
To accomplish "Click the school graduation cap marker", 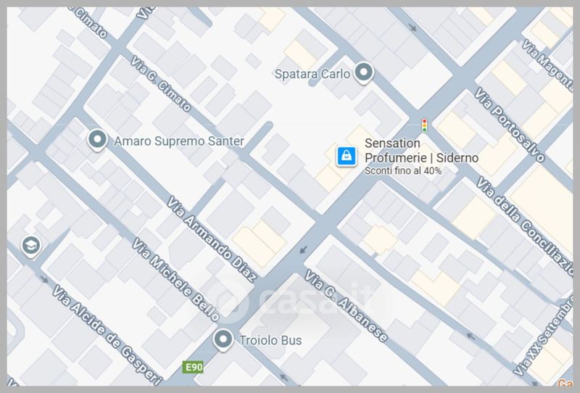I will pos(31,246).
